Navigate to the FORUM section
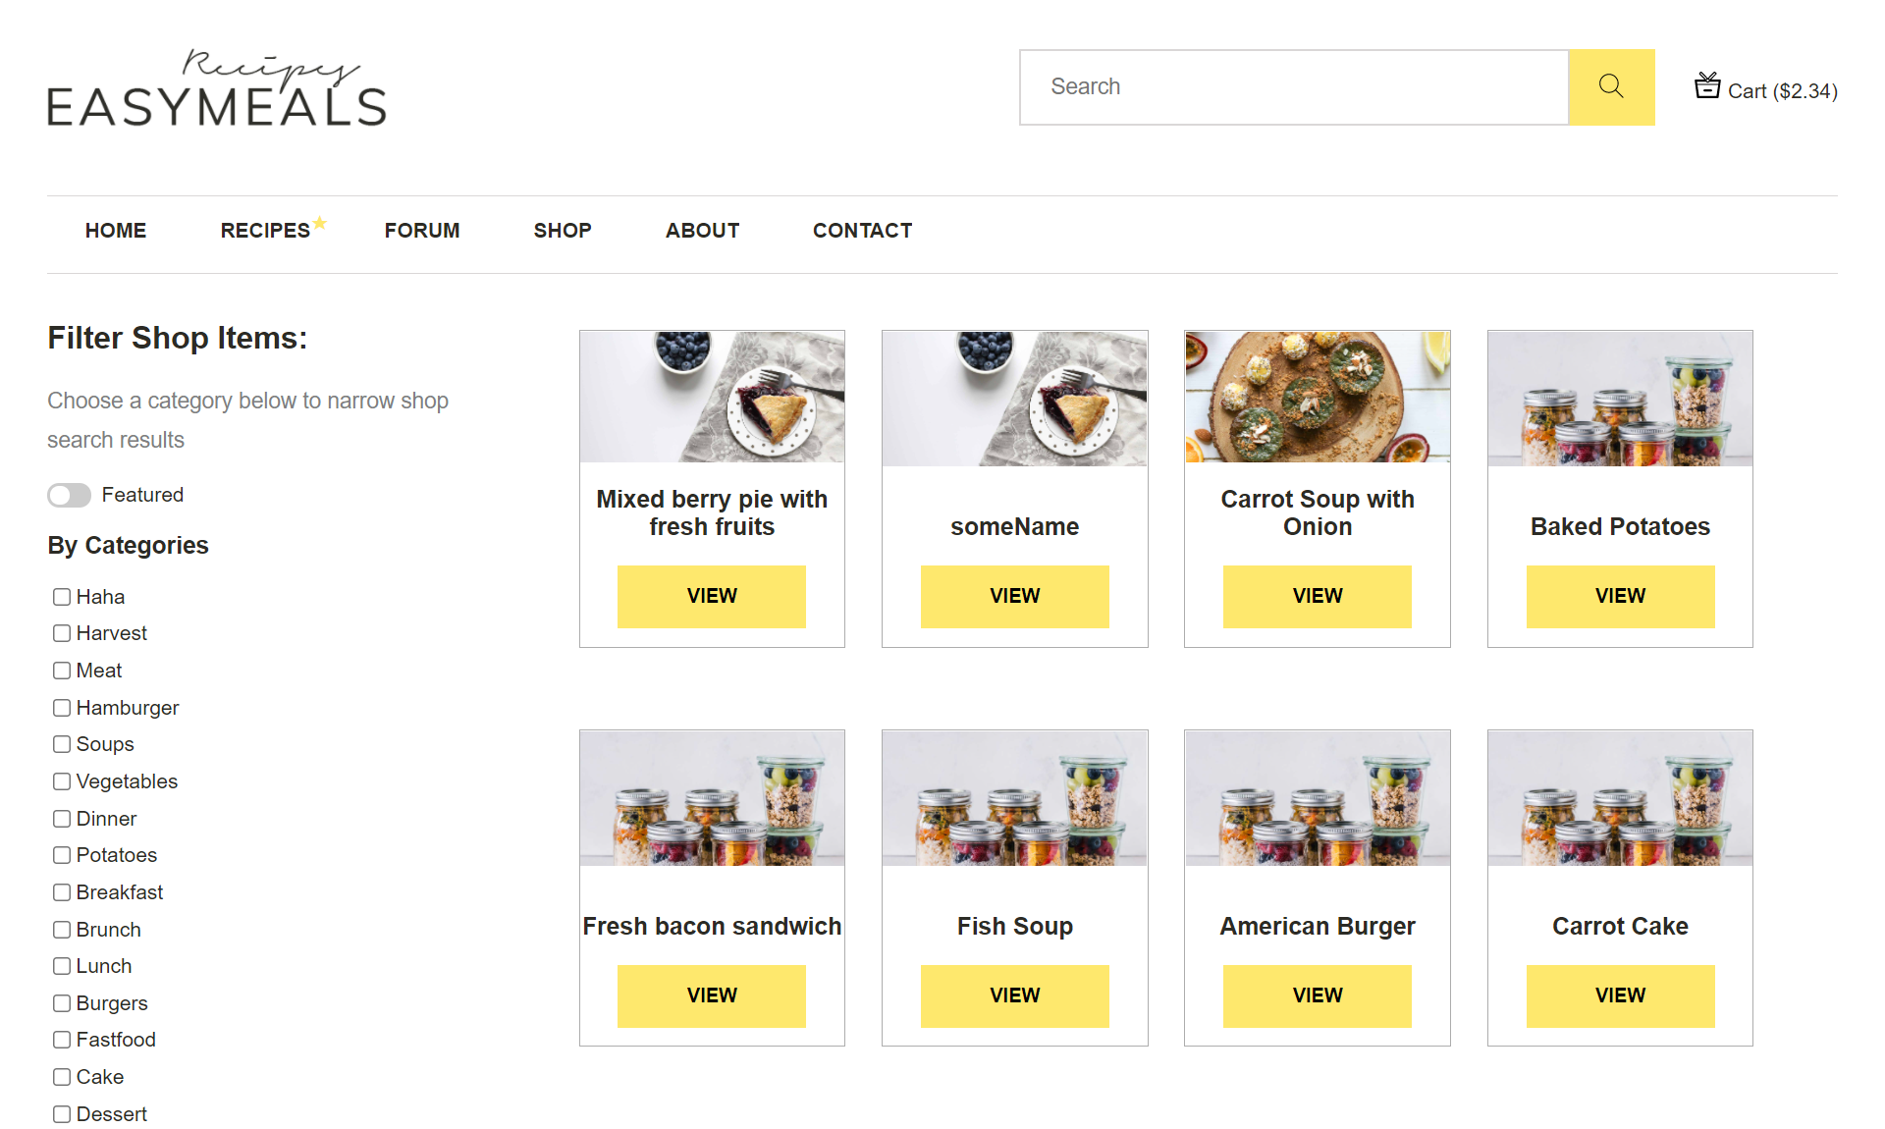1885x1129 pixels. 422,231
